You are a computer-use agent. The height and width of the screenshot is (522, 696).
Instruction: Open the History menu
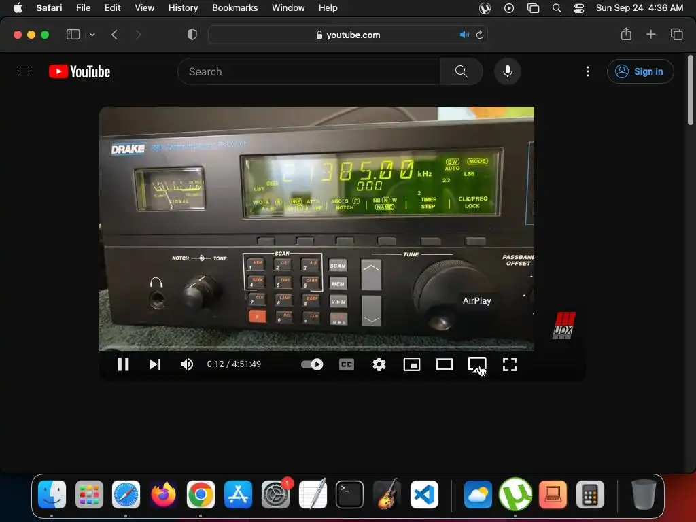point(183,7)
